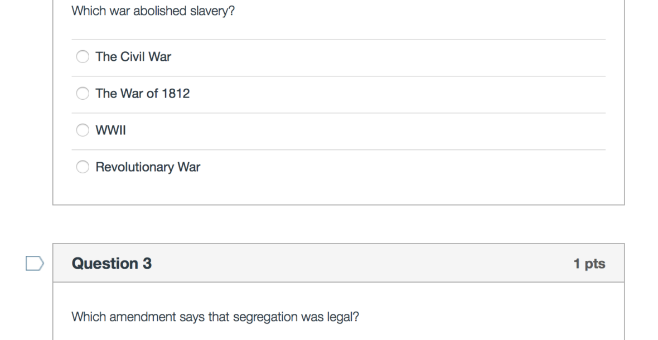Pick the WWII radio button

pos(83,130)
